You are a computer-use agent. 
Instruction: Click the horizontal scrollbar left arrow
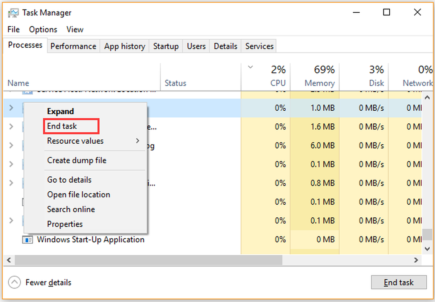tap(9, 260)
